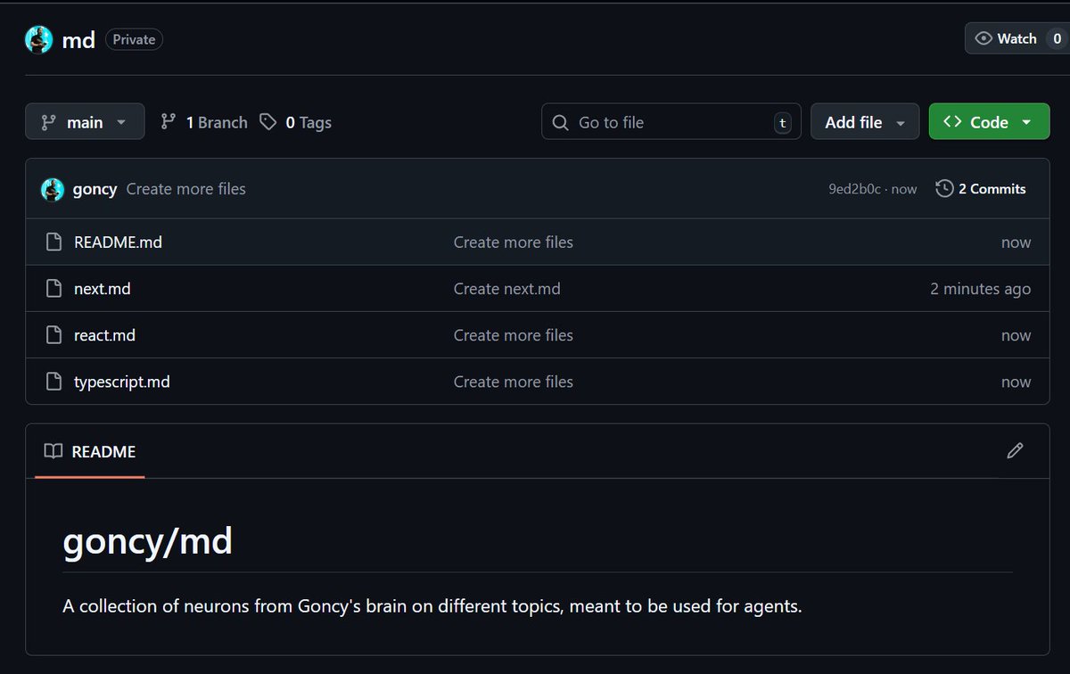Viewport: 1070px width, 674px height.
Task: Click the file icon beside react.md
Action: [x=54, y=335]
